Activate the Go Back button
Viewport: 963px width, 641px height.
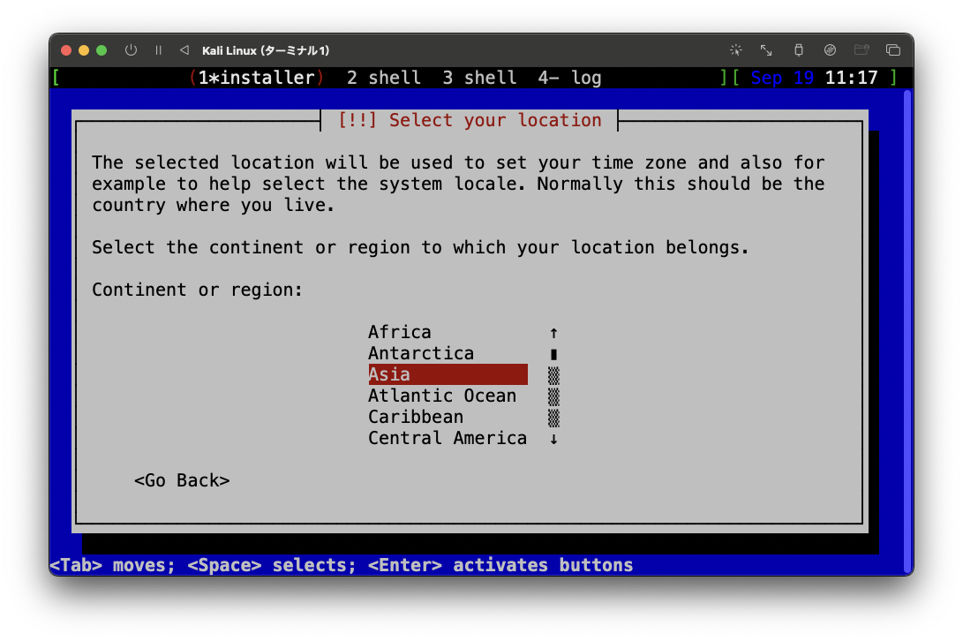point(182,480)
